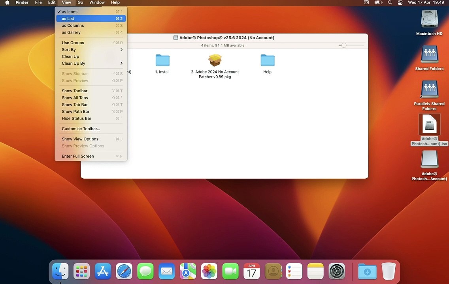Close the open View menu title
Image resolution: width=449 pixels, height=284 pixels.
(66, 3)
